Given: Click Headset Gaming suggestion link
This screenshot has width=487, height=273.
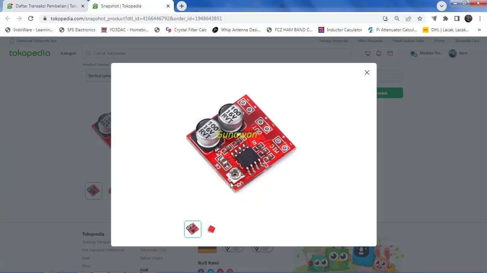Looking at the screenshot, I should coord(96,65).
